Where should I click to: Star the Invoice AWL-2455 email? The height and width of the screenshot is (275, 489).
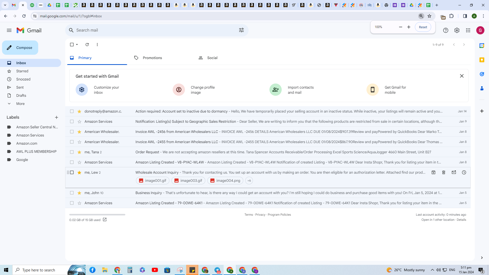click(79, 142)
